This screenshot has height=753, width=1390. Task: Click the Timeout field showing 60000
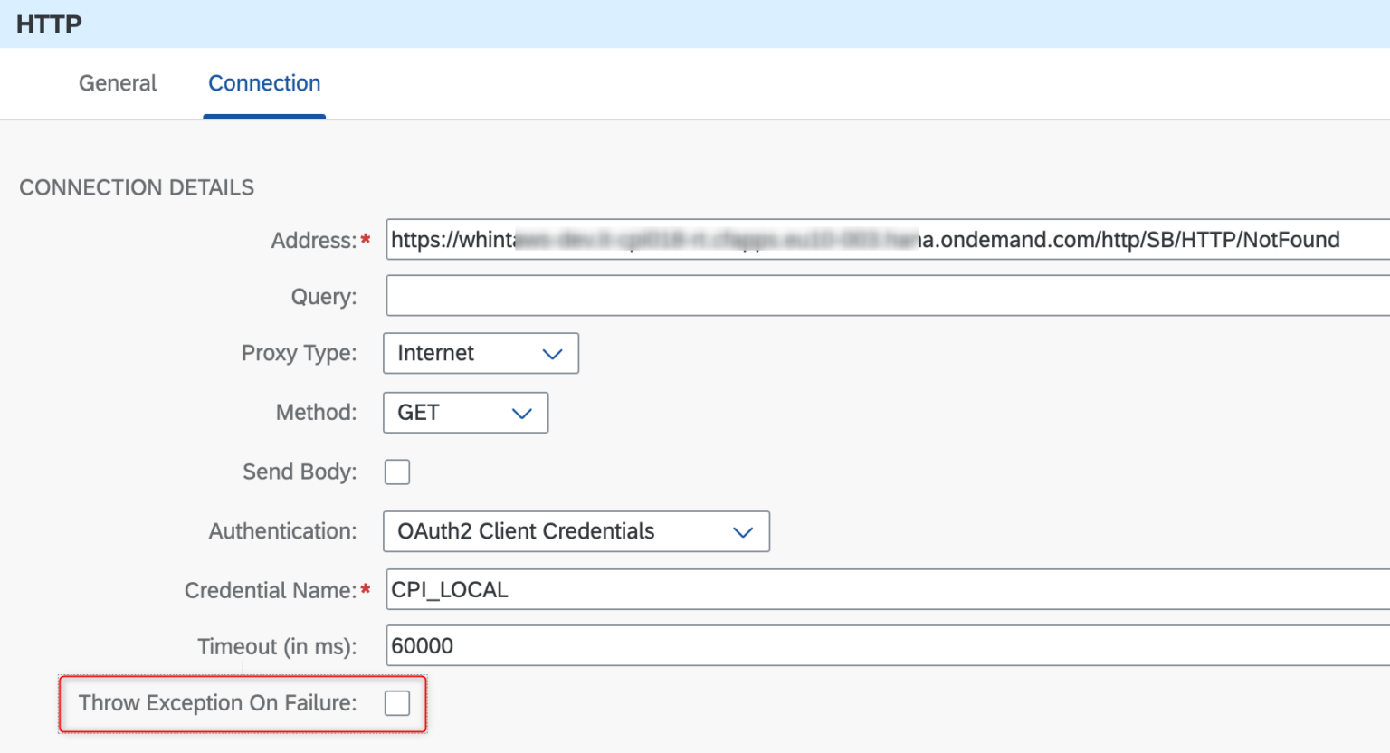(887, 646)
